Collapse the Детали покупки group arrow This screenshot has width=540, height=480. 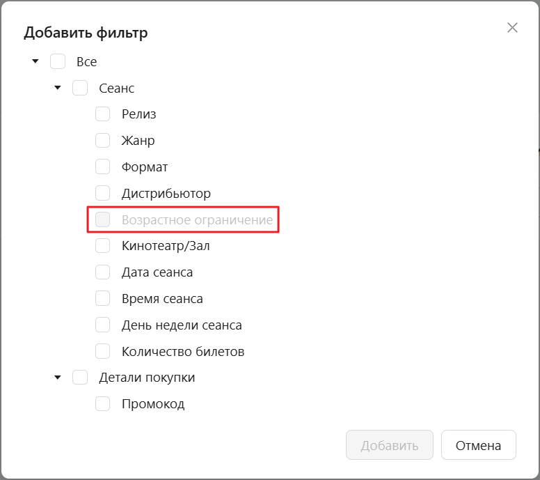click(58, 378)
